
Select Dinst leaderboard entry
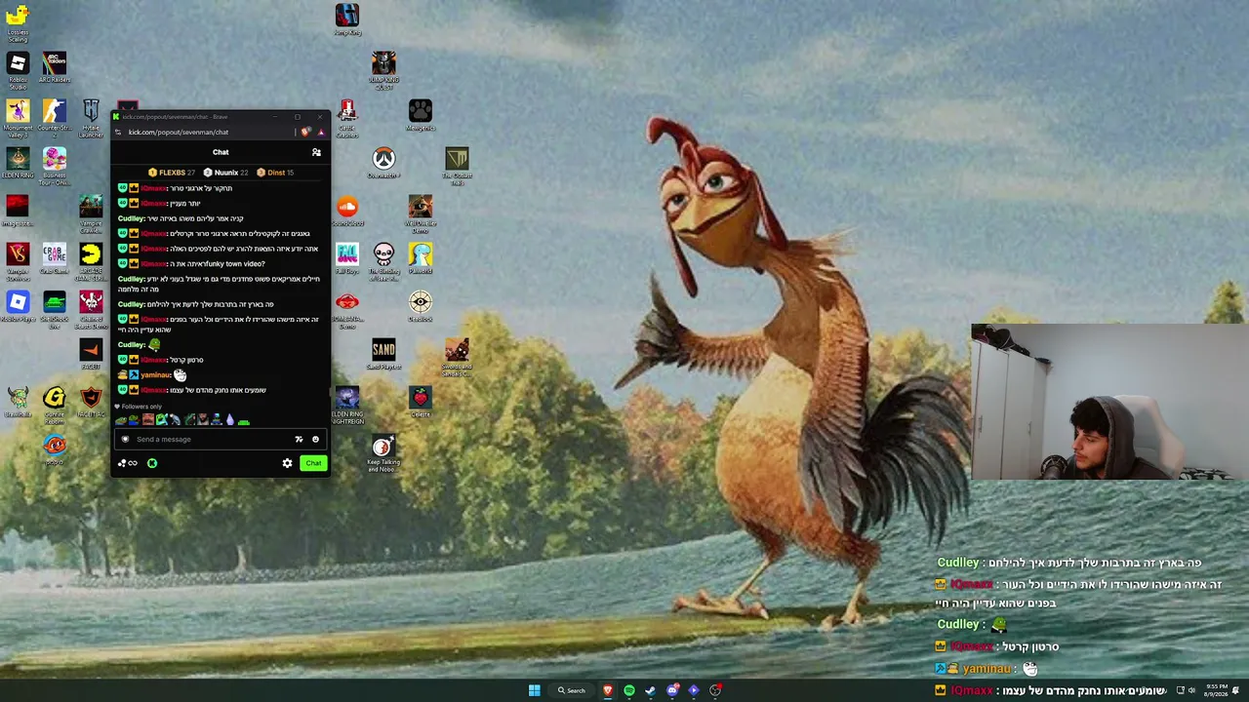click(x=275, y=173)
